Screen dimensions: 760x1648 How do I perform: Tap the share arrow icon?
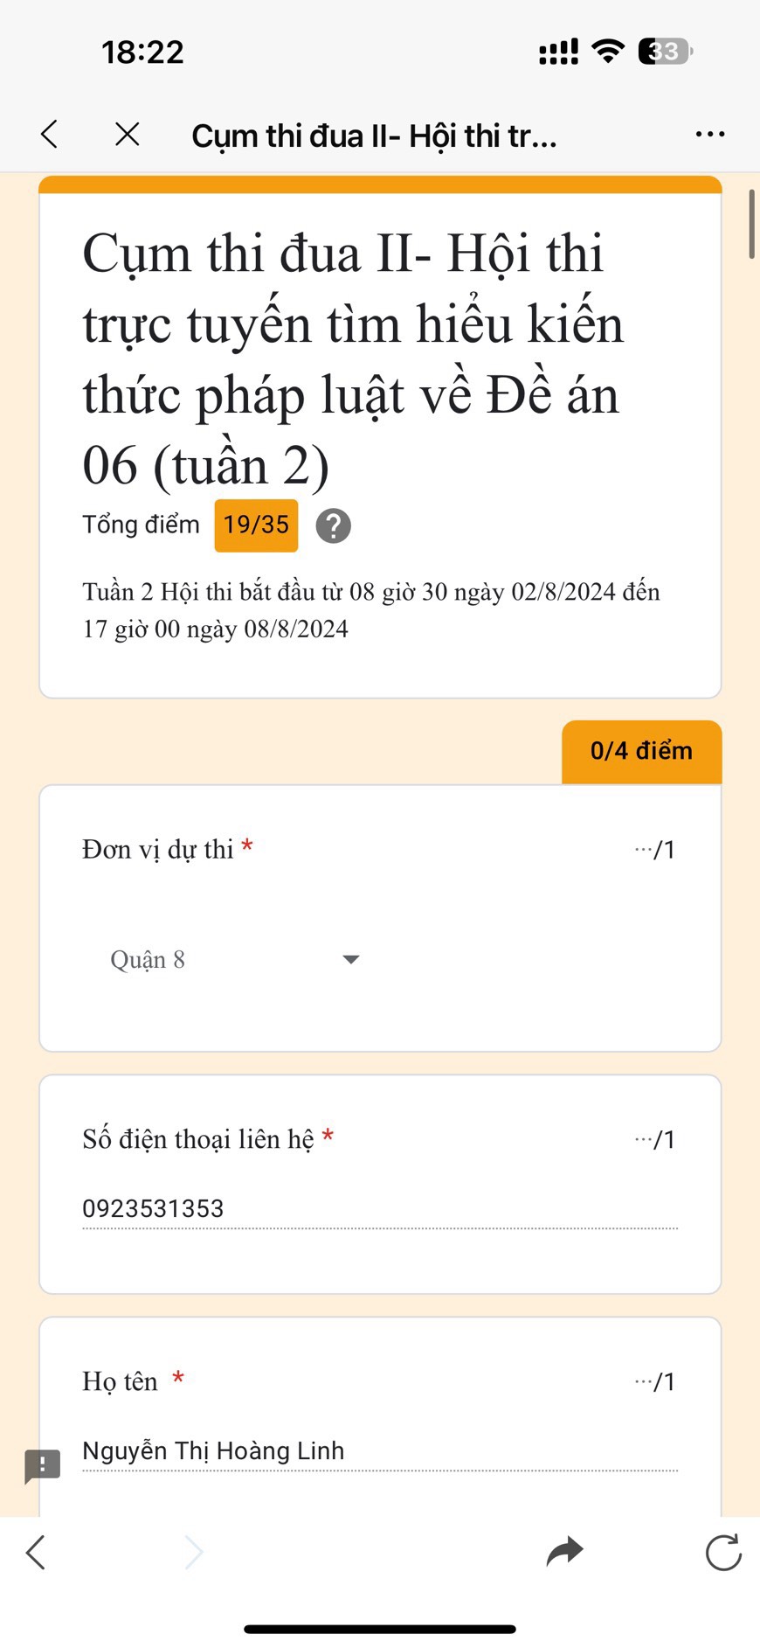(x=564, y=1552)
